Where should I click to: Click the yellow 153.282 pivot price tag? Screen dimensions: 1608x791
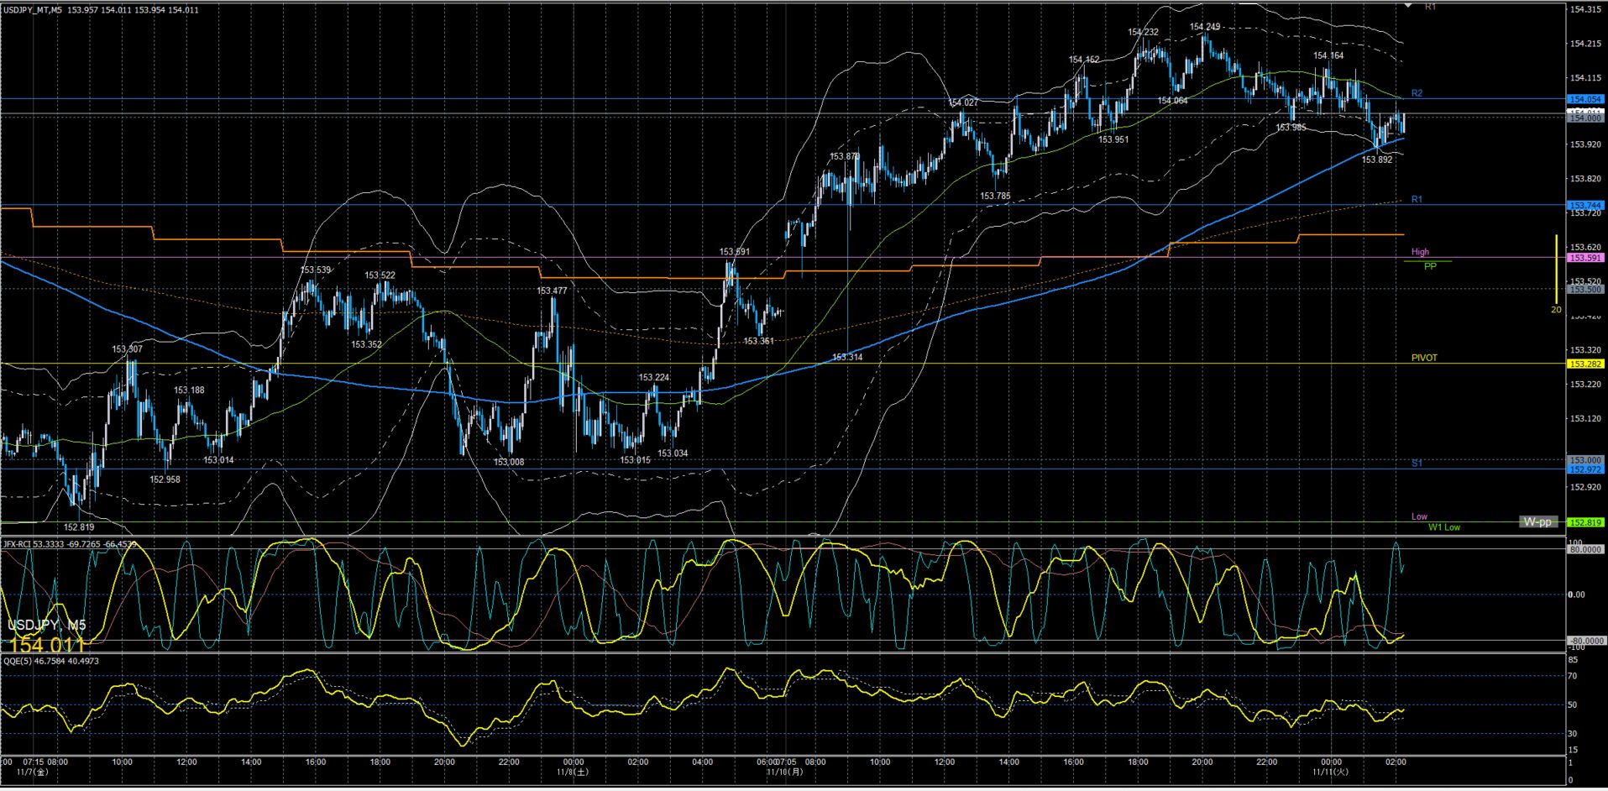click(1585, 364)
